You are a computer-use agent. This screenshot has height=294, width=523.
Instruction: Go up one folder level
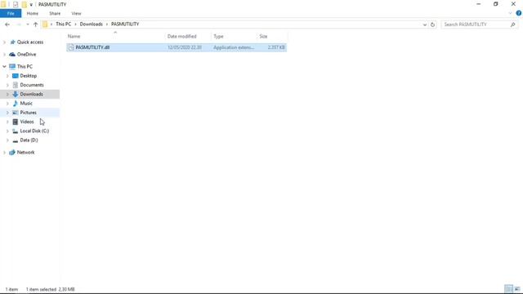35,24
